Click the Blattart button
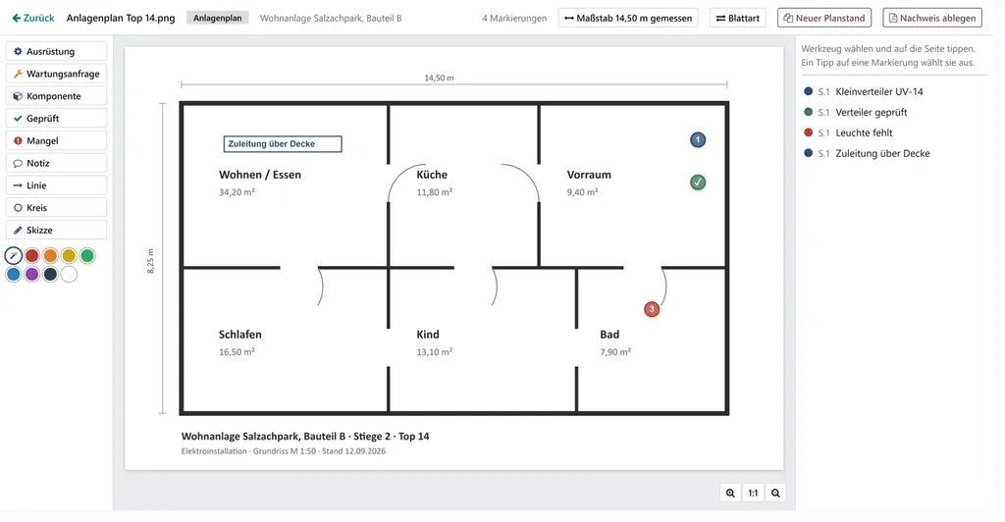This screenshot has height=522, width=1005. [738, 18]
